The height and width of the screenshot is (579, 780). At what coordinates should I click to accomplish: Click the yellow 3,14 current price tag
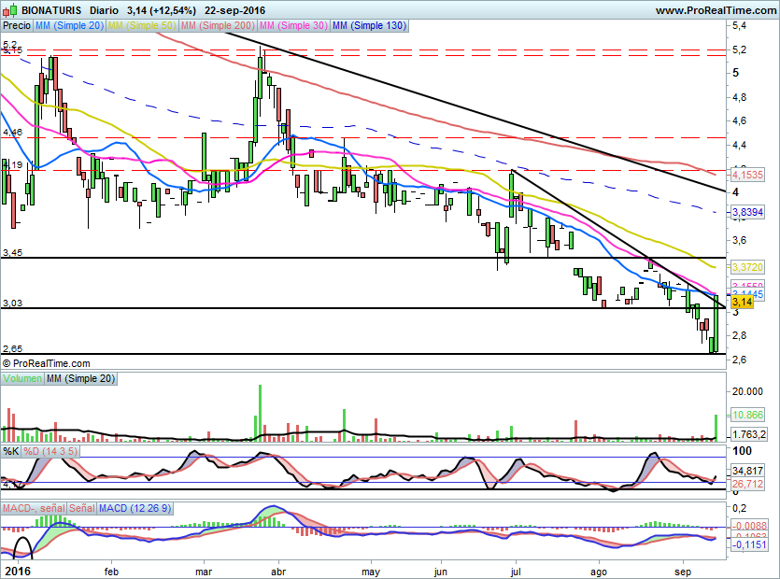(x=741, y=302)
